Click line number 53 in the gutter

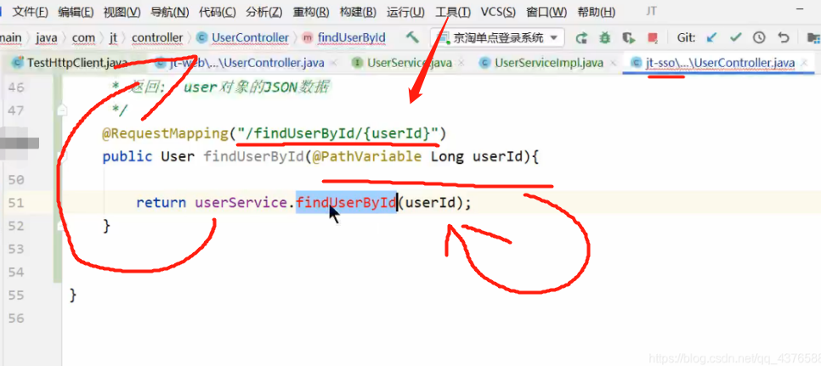[16, 249]
